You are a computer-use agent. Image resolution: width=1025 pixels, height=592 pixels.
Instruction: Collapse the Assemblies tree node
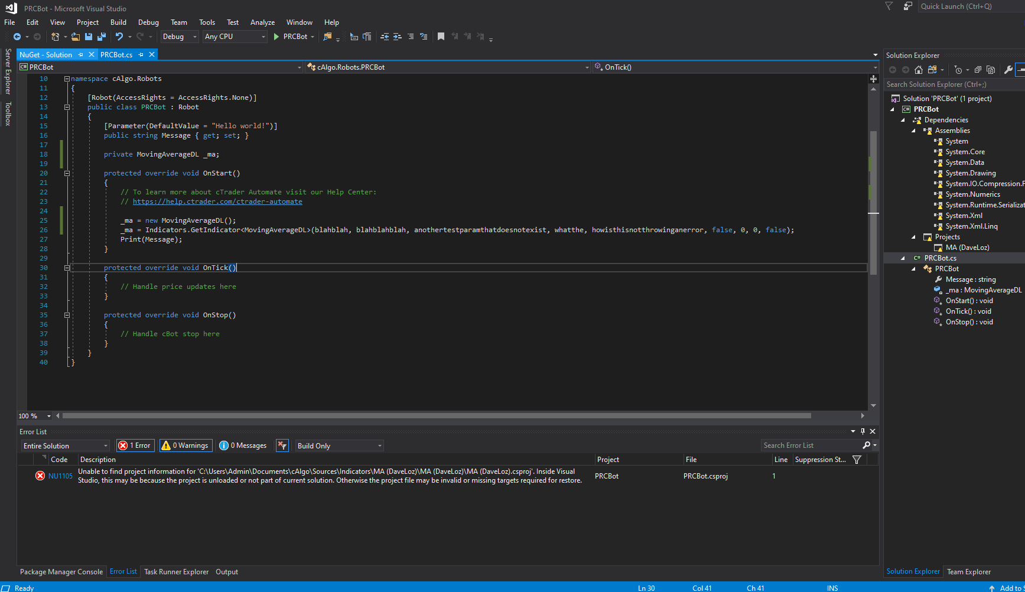(x=913, y=131)
